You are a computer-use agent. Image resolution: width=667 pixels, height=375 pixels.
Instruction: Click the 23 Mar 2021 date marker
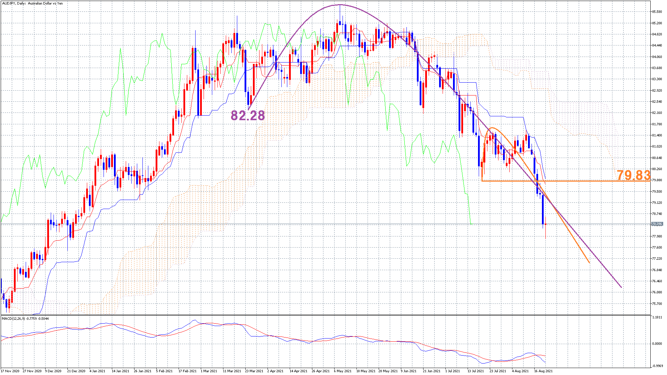254,371
